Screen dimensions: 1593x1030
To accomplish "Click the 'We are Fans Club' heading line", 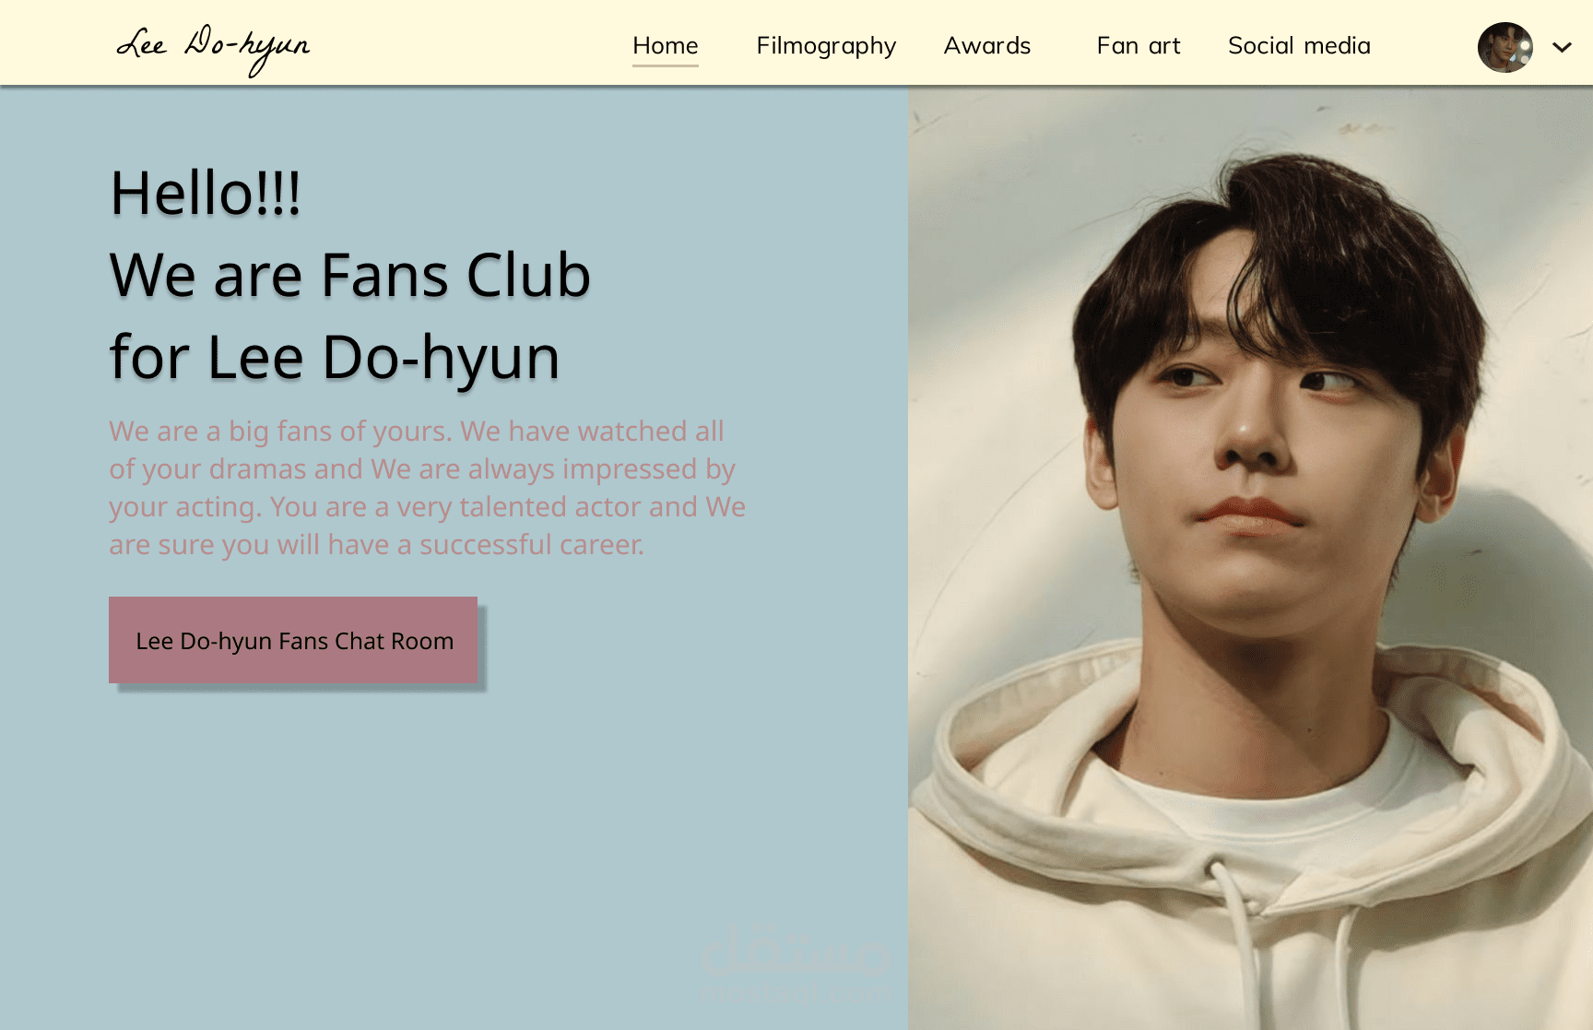I will pos(350,275).
